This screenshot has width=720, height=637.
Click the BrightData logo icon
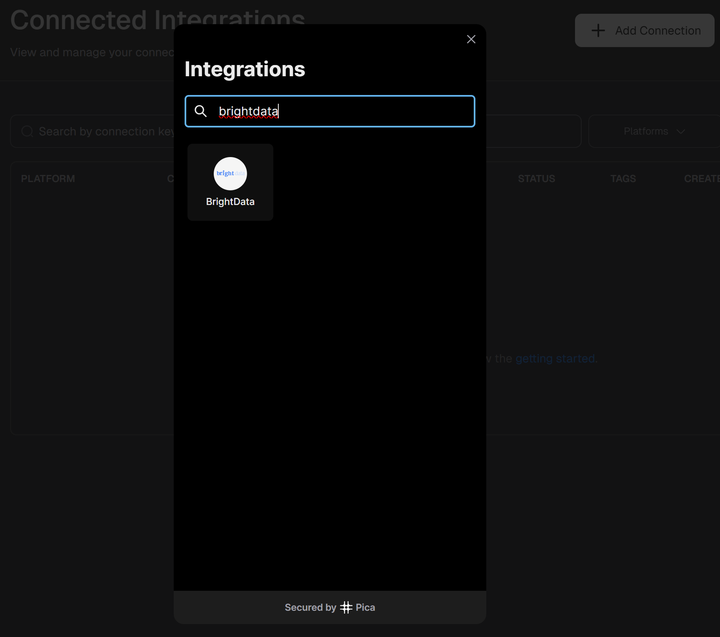pos(230,174)
